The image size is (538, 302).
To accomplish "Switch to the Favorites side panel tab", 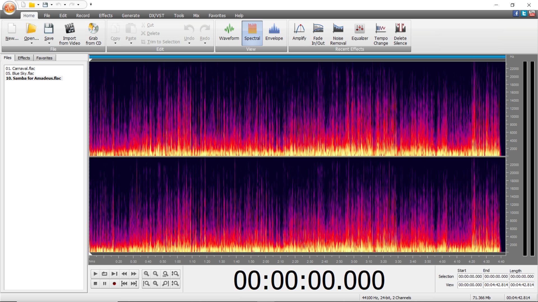I will [x=44, y=58].
